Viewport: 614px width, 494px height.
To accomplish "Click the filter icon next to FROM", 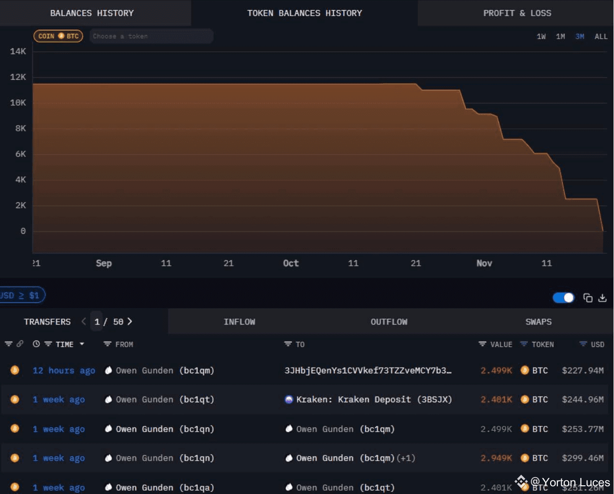I will 107,344.
